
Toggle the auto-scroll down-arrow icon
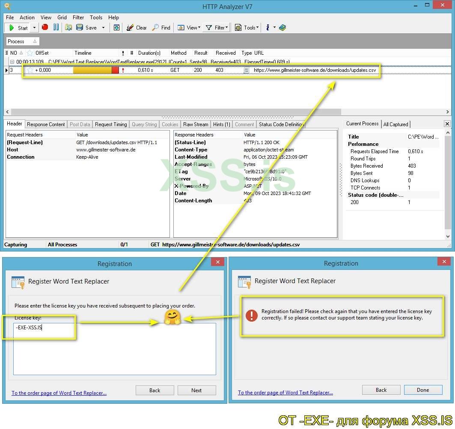coord(117,27)
